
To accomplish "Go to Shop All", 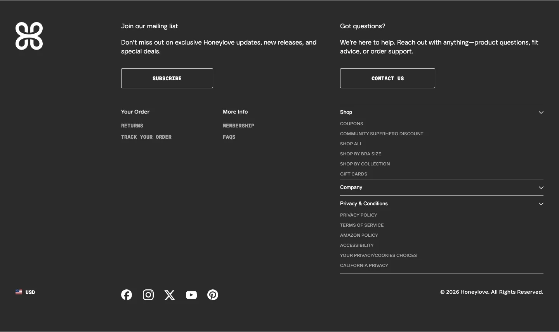I will pyautogui.click(x=351, y=144).
